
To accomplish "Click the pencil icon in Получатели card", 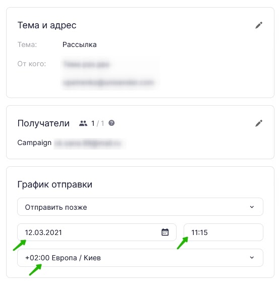I will (x=259, y=123).
